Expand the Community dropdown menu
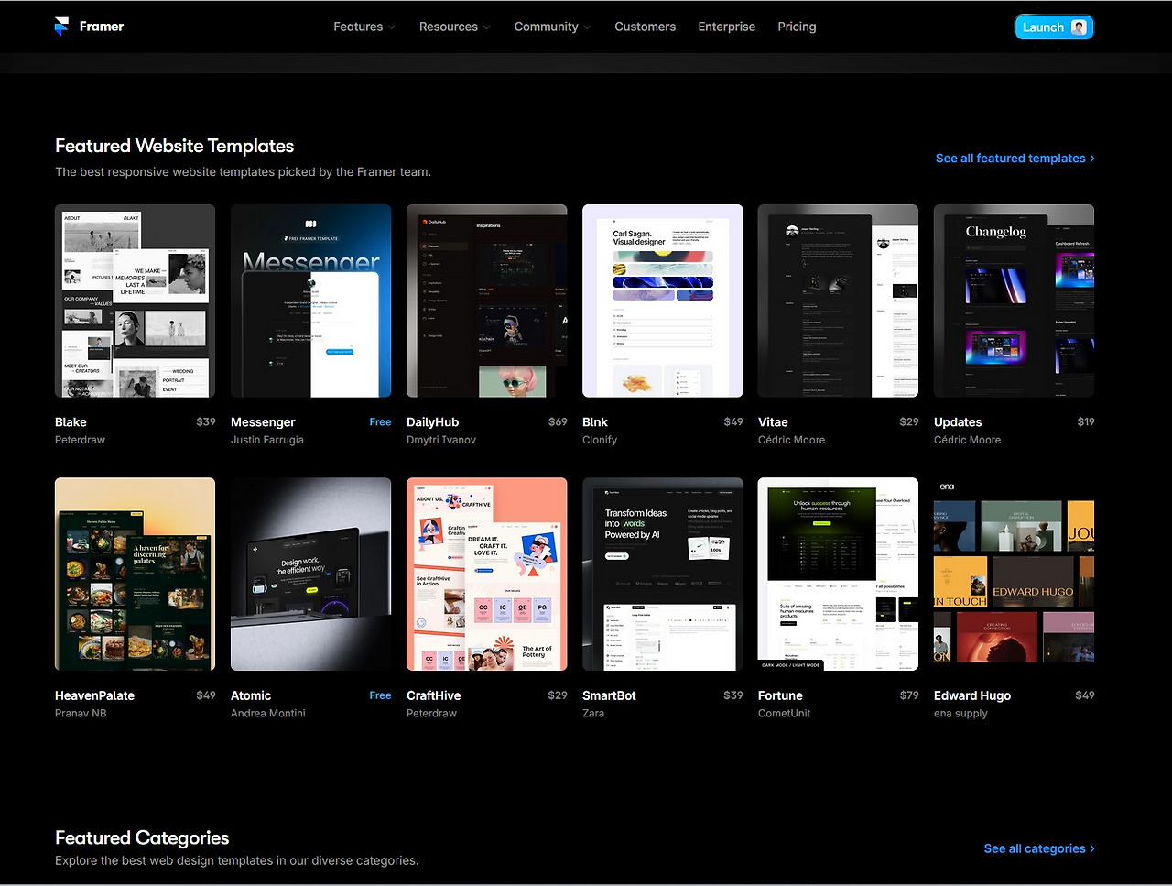The width and height of the screenshot is (1172, 886). (x=553, y=27)
